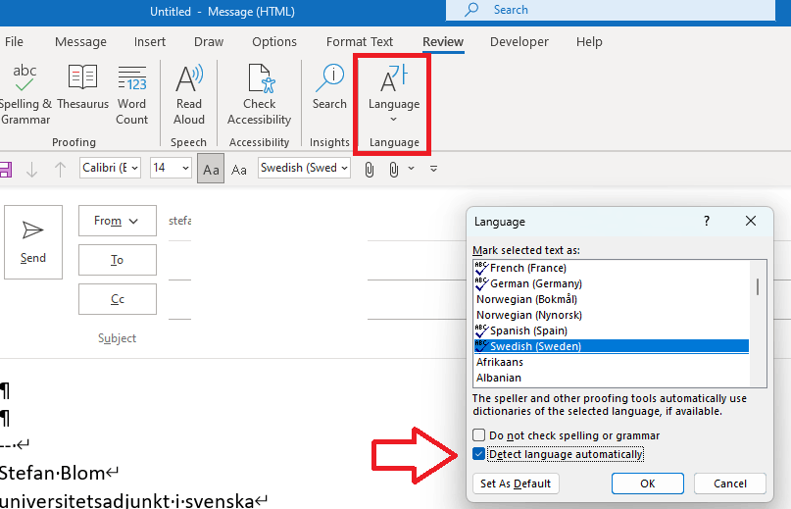Open the font size 14 dropdown
This screenshot has height=509, width=791.
click(171, 168)
